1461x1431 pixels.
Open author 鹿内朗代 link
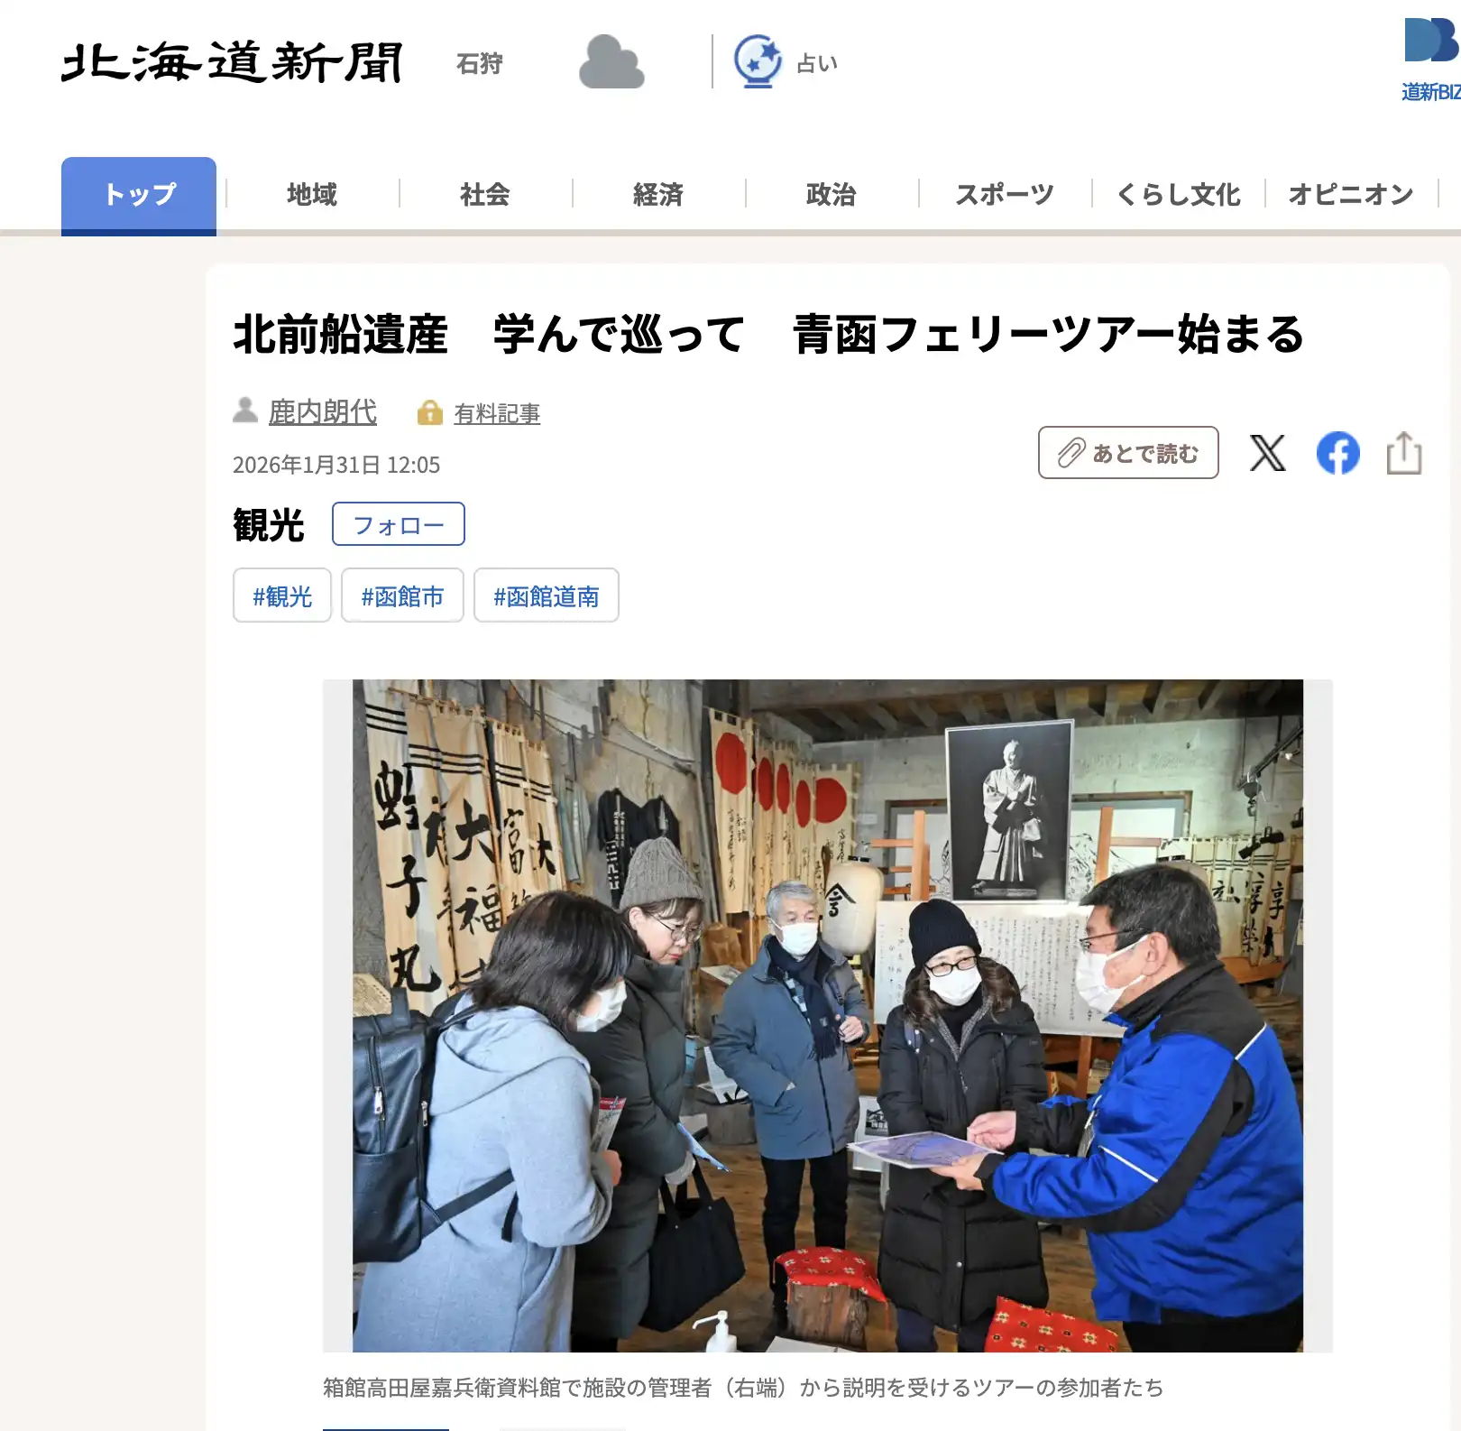[323, 411]
